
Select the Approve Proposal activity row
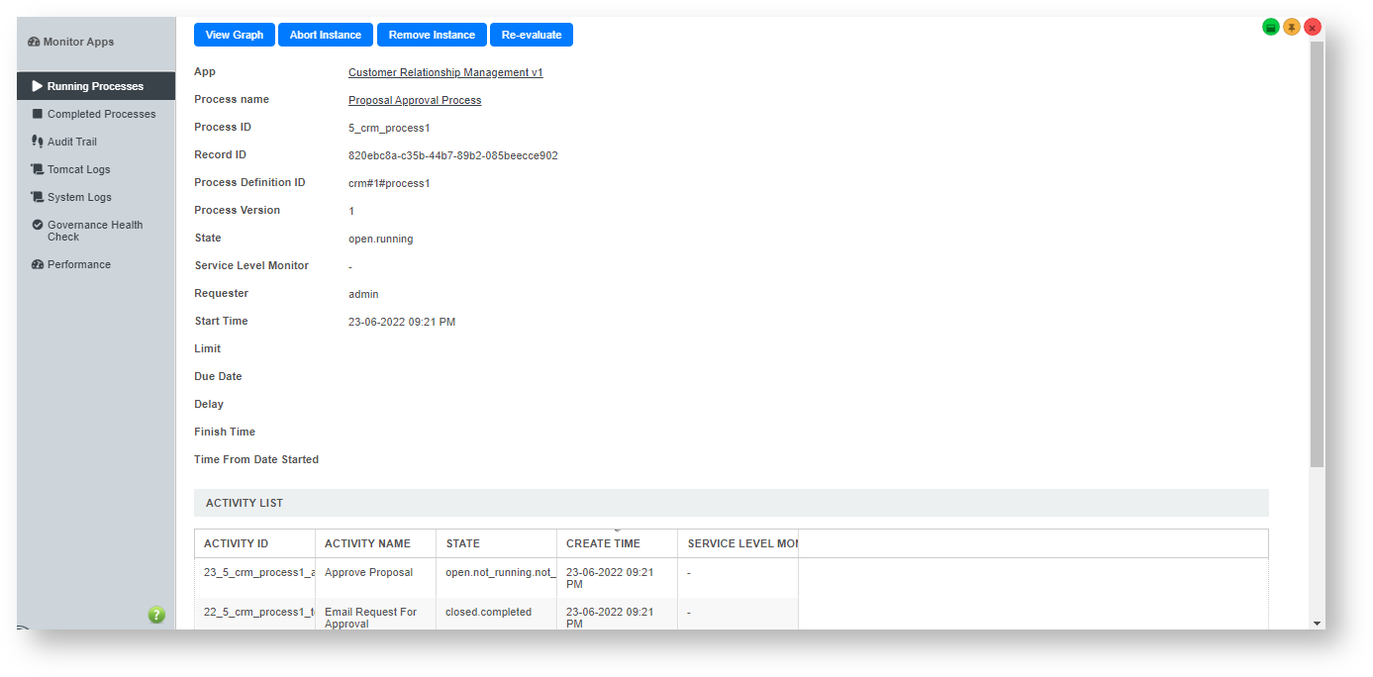pos(368,572)
